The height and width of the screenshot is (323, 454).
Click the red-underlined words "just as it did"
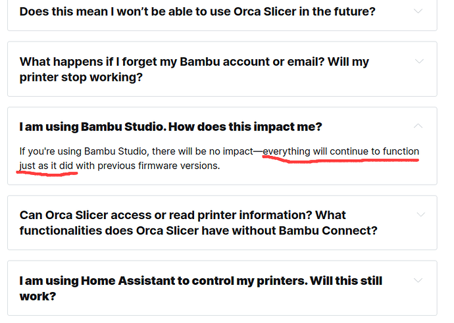tap(46, 166)
